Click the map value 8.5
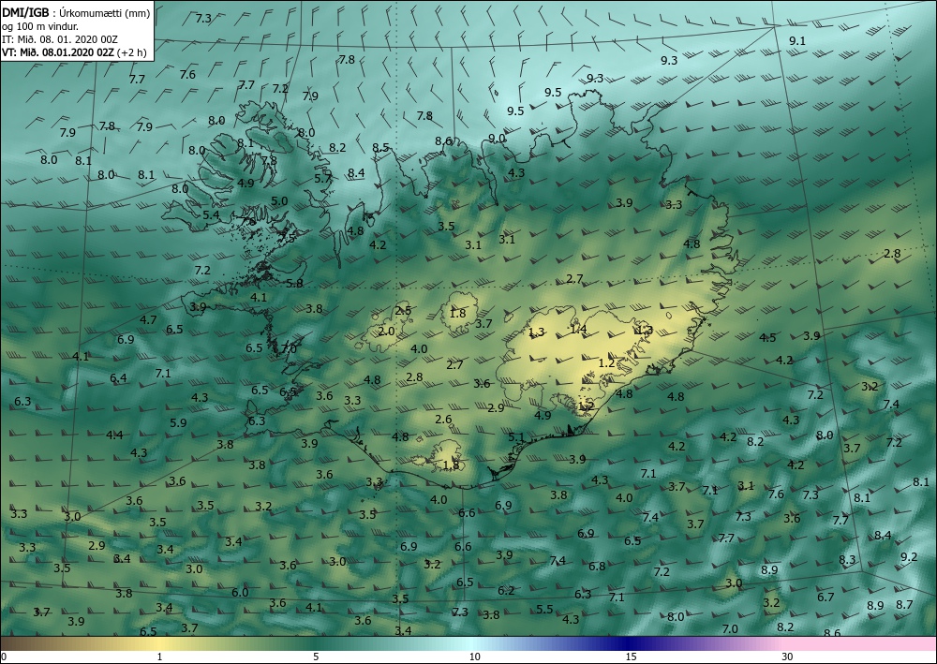This screenshot has height=664, width=937. point(380,147)
